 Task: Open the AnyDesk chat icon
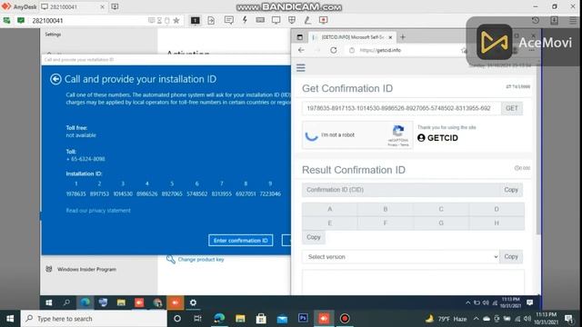[x=228, y=20]
